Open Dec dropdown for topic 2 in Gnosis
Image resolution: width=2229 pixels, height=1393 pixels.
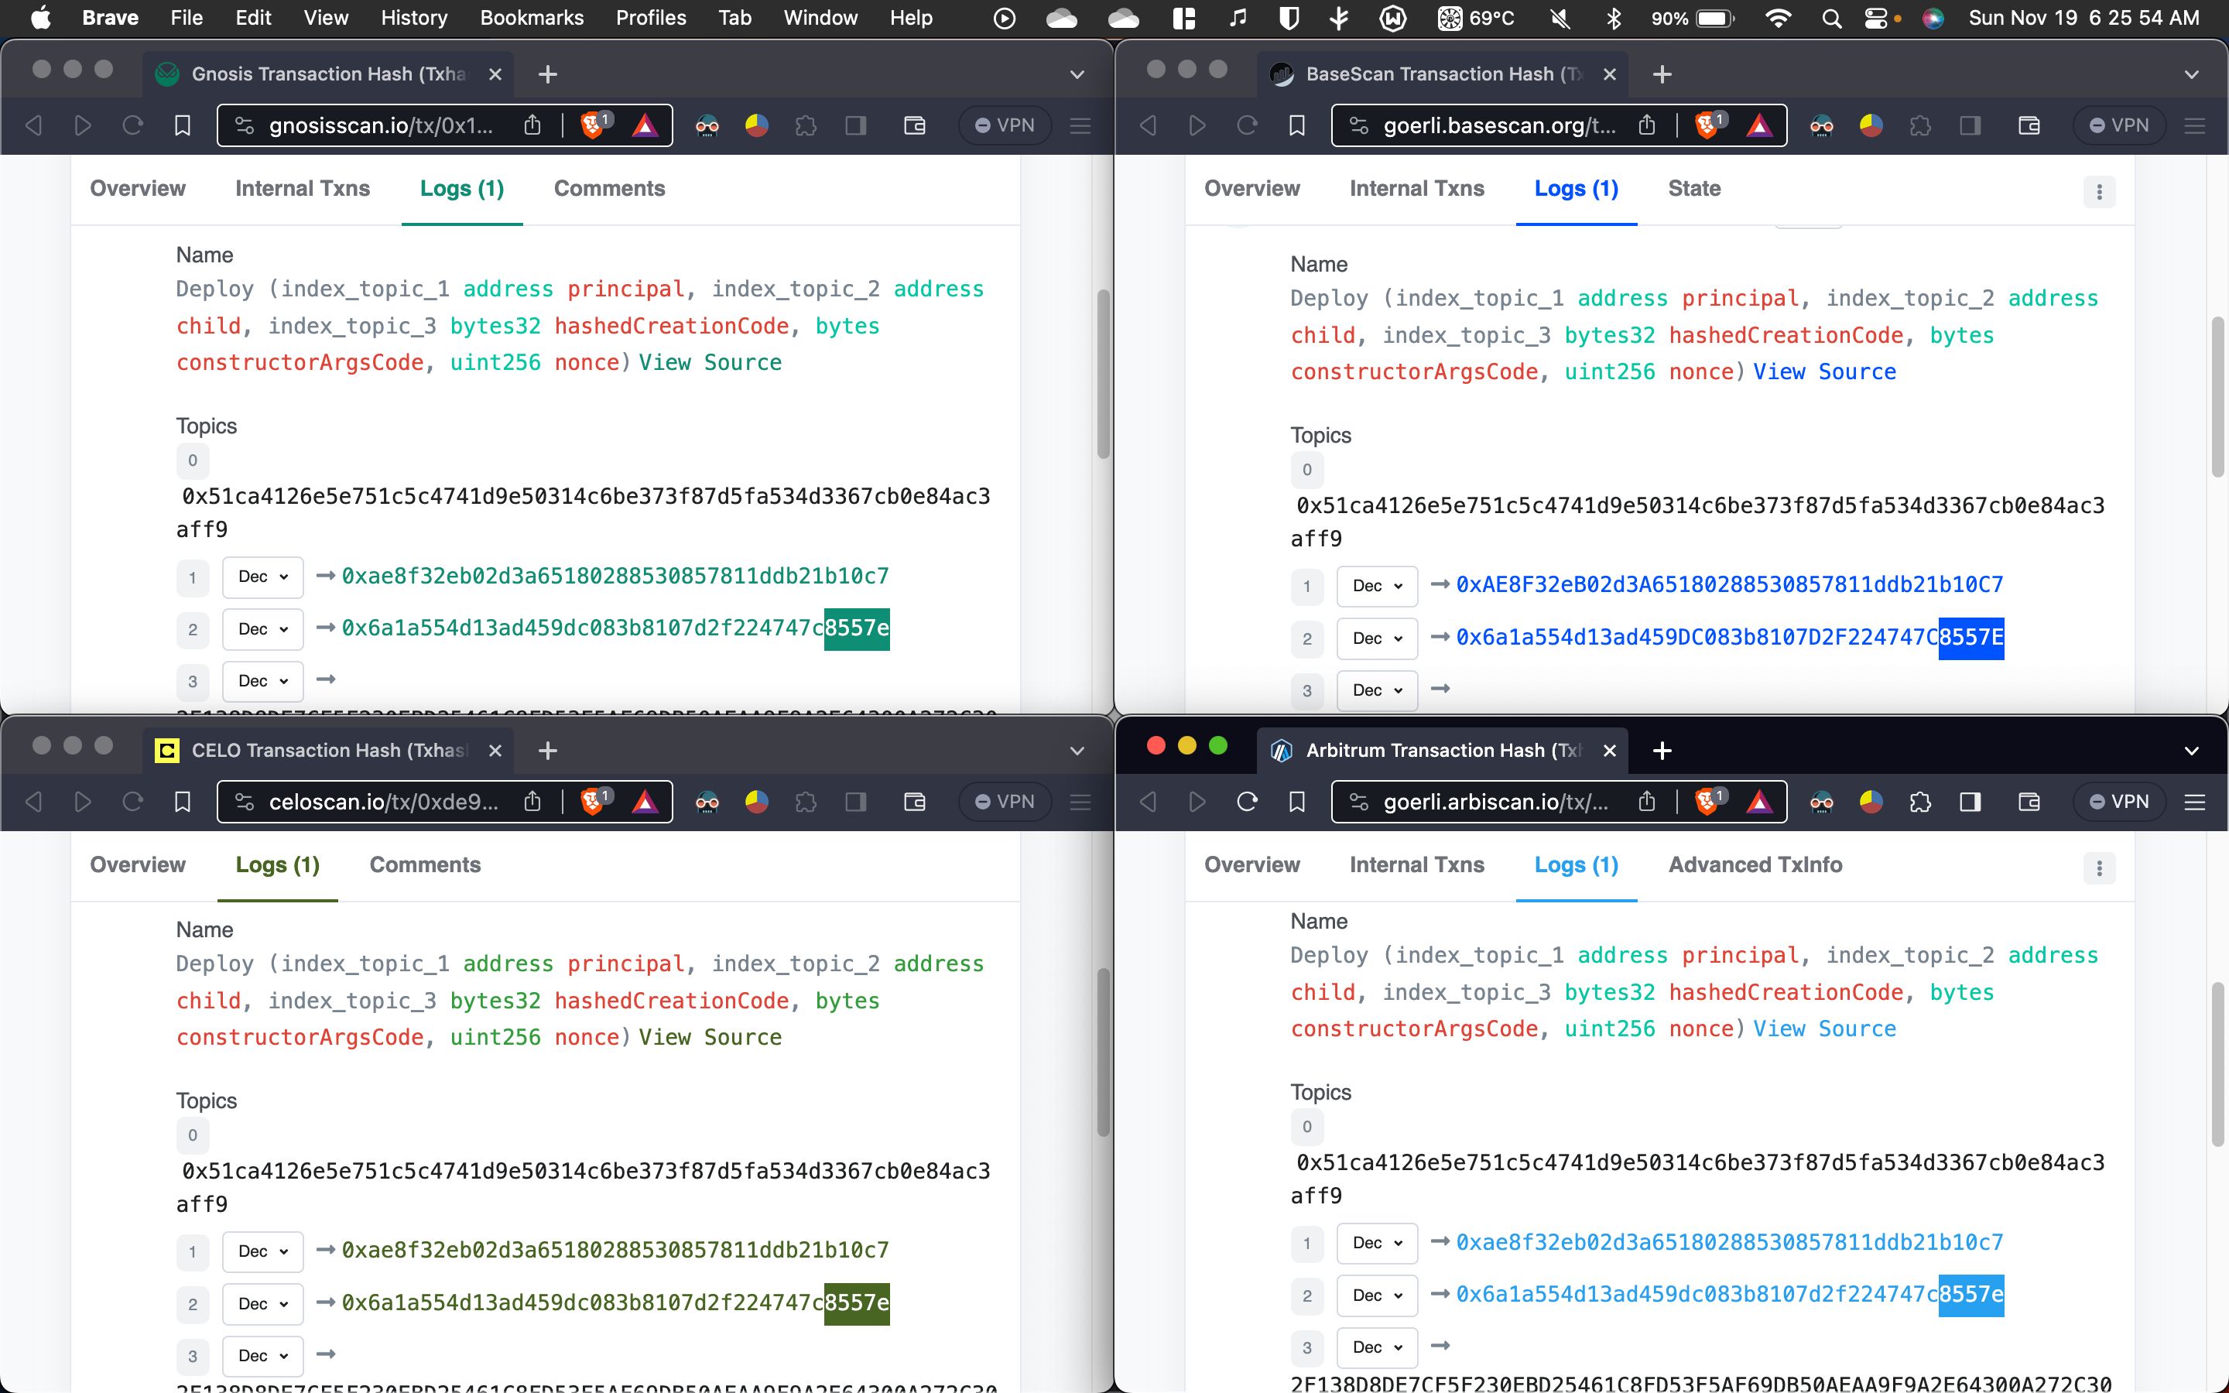coord(263,629)
